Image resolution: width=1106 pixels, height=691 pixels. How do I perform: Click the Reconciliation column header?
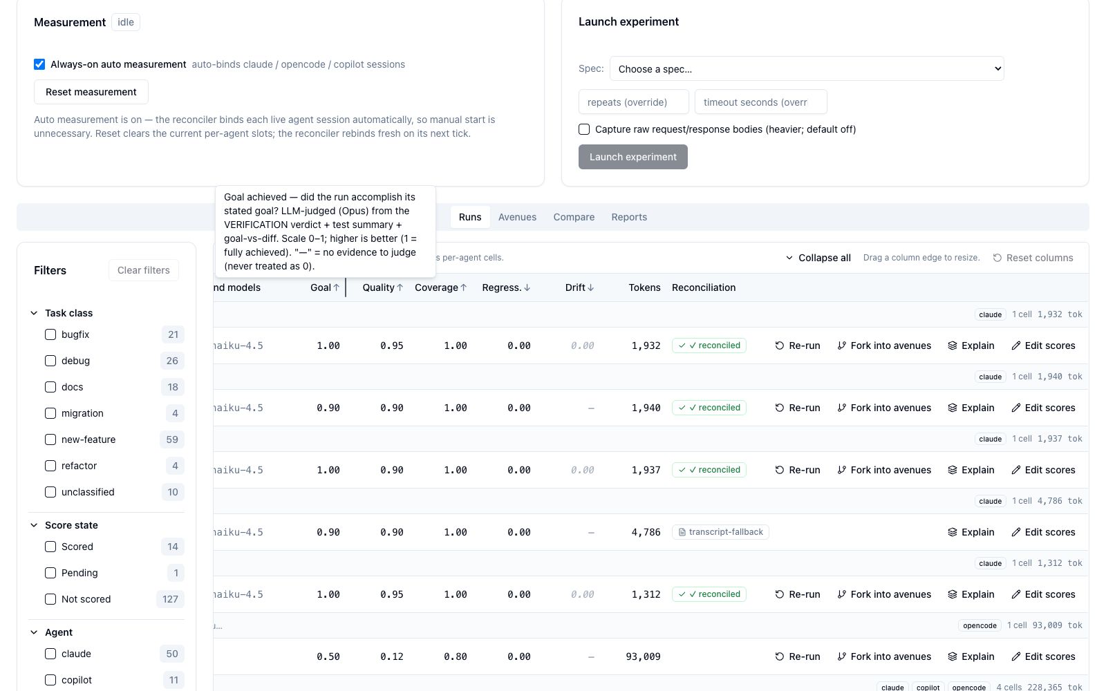click(x=704, y=287)
